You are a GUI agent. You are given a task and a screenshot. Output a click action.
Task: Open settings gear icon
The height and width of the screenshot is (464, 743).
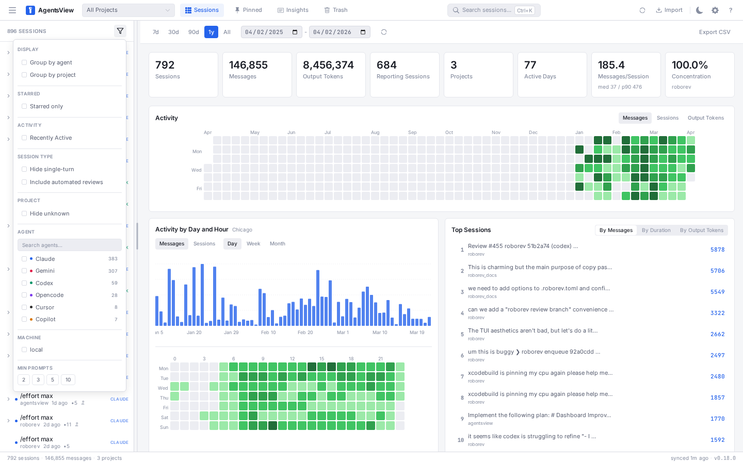pyautogui.click(x=715, y=10)
